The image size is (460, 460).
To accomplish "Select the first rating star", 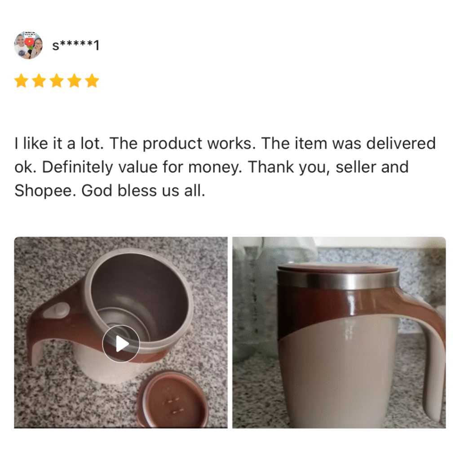I will 22,81.
